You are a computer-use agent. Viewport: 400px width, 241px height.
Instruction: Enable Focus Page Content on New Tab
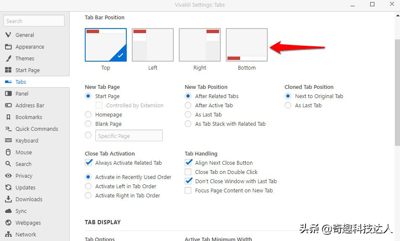pos(188,190)
